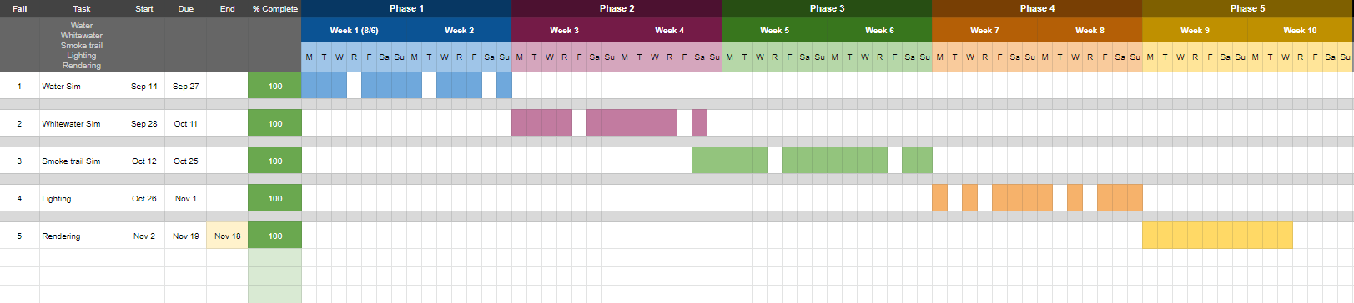
Task: Select the Fall header cell
Action: coord(20,8)
